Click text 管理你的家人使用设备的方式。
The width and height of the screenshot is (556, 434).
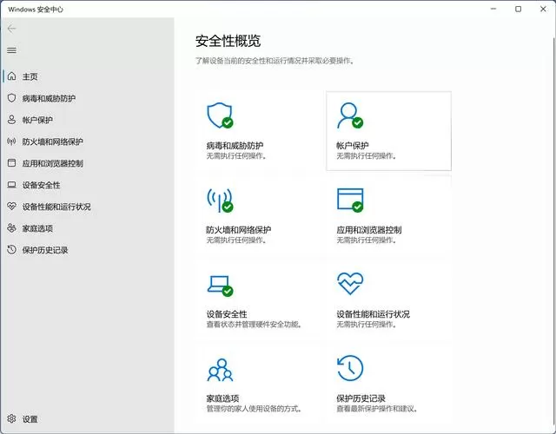[x=254, y=409]
